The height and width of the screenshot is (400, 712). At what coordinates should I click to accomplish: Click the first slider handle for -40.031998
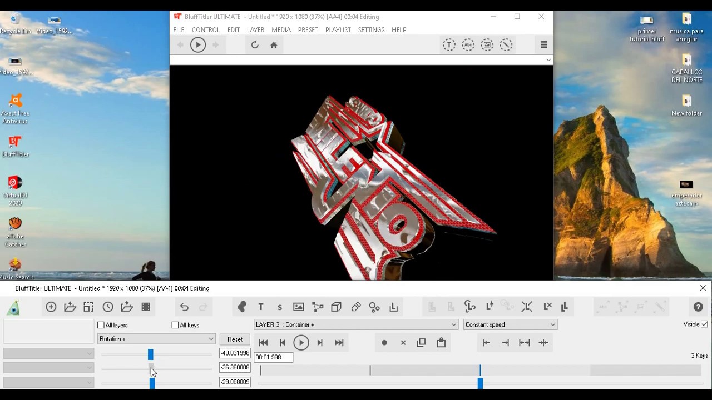point(150,354)
